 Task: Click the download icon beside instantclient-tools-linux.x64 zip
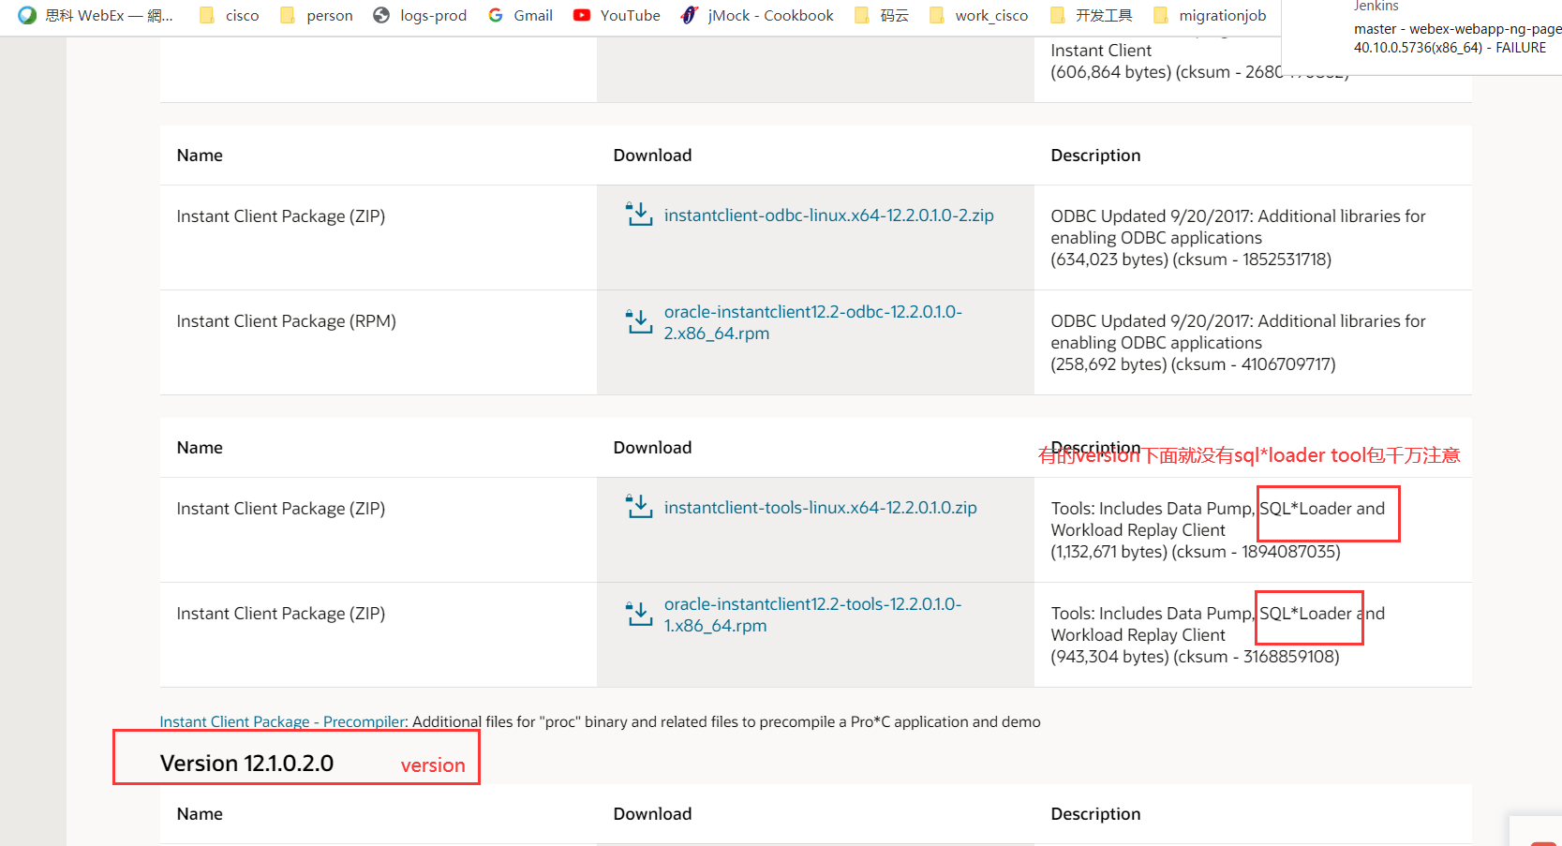click(x=639, y=507)
